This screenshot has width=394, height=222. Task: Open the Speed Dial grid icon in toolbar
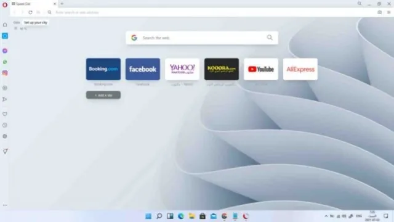pos(38,12)
